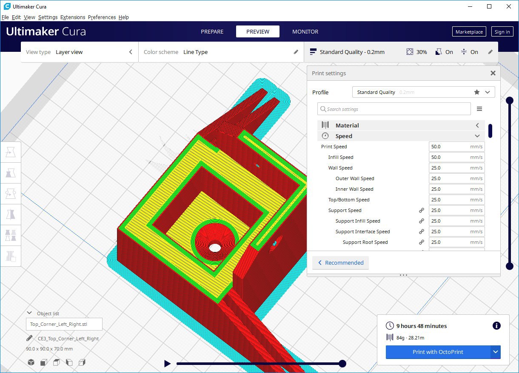The width and height of the screenshot is (519, 373).
Task: Expand the Material settings category
Action: coord(401,125)
